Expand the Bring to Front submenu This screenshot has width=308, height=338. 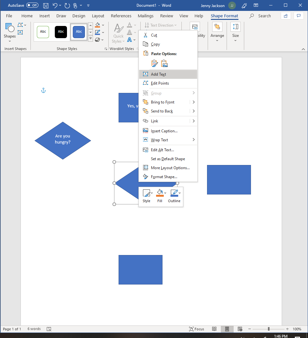pyautogui.click(x=194, y=102)
